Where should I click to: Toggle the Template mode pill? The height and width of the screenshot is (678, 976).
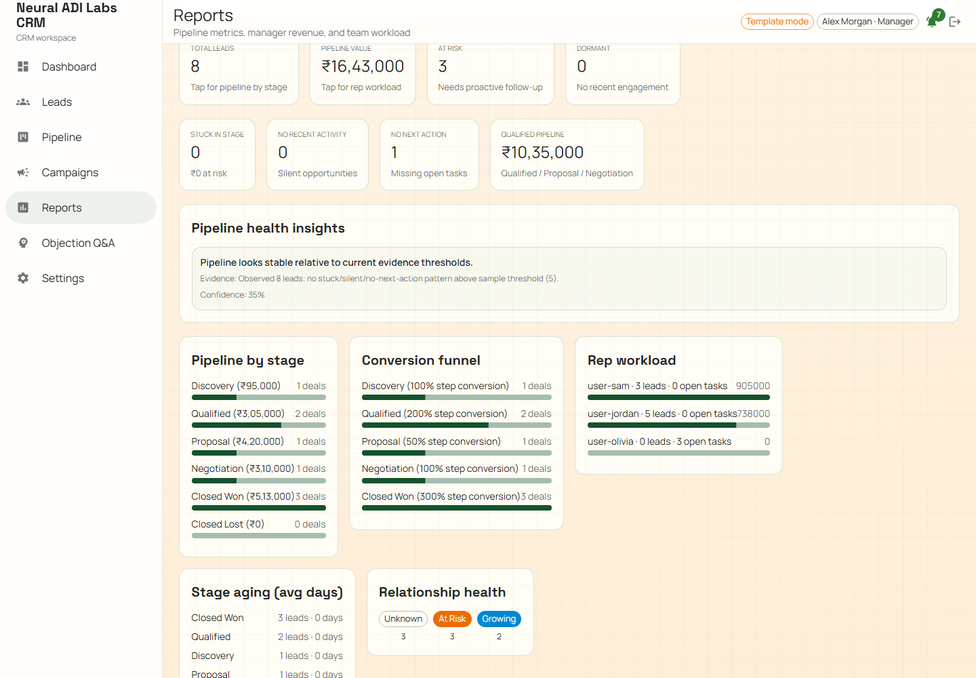coord(777,22)
